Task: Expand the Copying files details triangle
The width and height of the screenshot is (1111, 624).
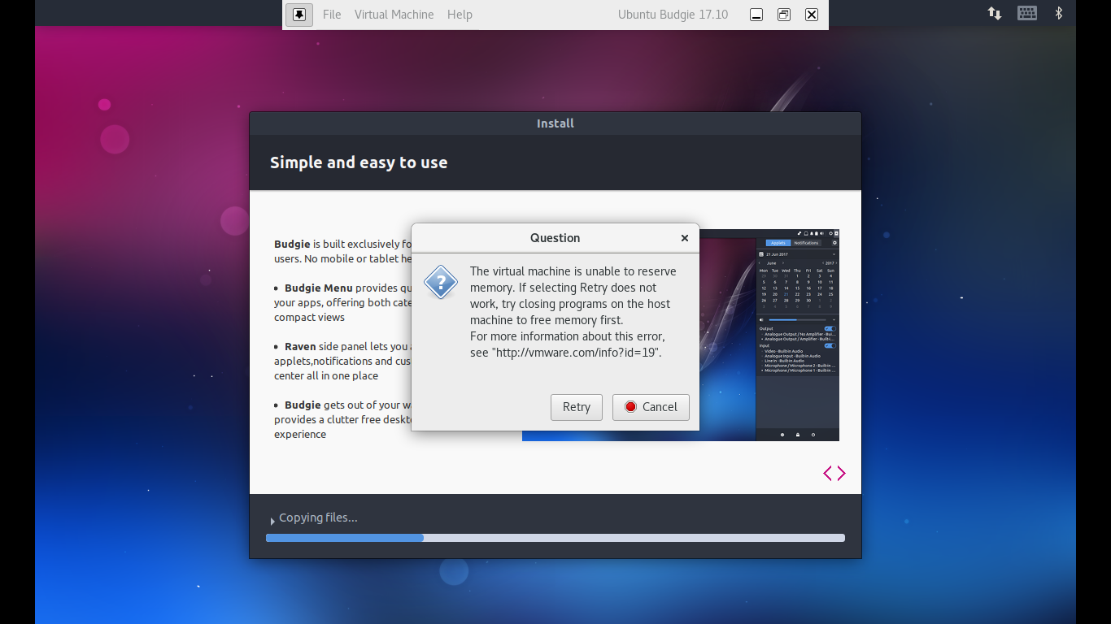Action: [272, 521]
